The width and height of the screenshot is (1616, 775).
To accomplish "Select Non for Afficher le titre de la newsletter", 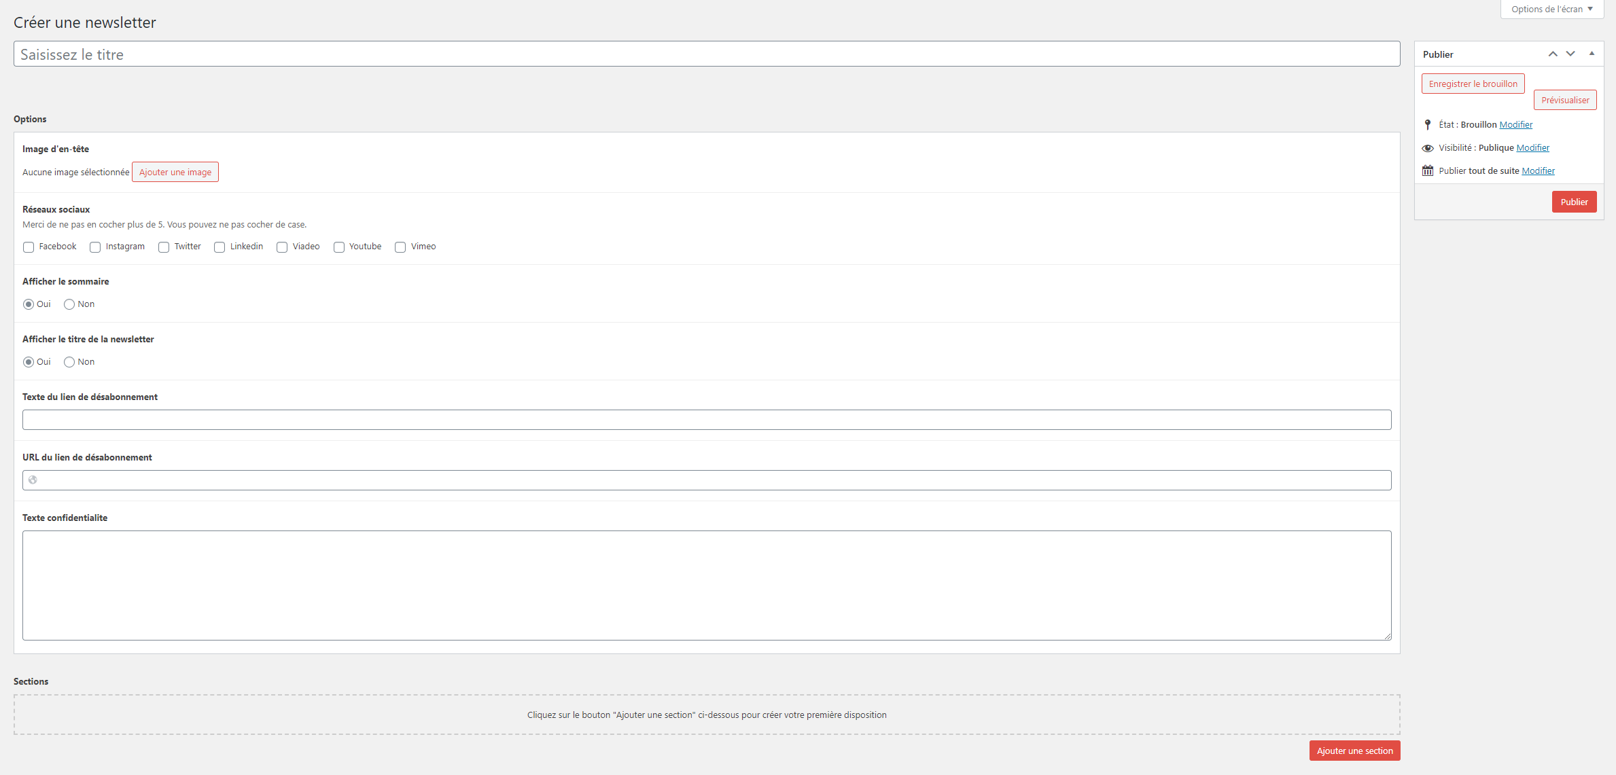I will pos(69,362).
